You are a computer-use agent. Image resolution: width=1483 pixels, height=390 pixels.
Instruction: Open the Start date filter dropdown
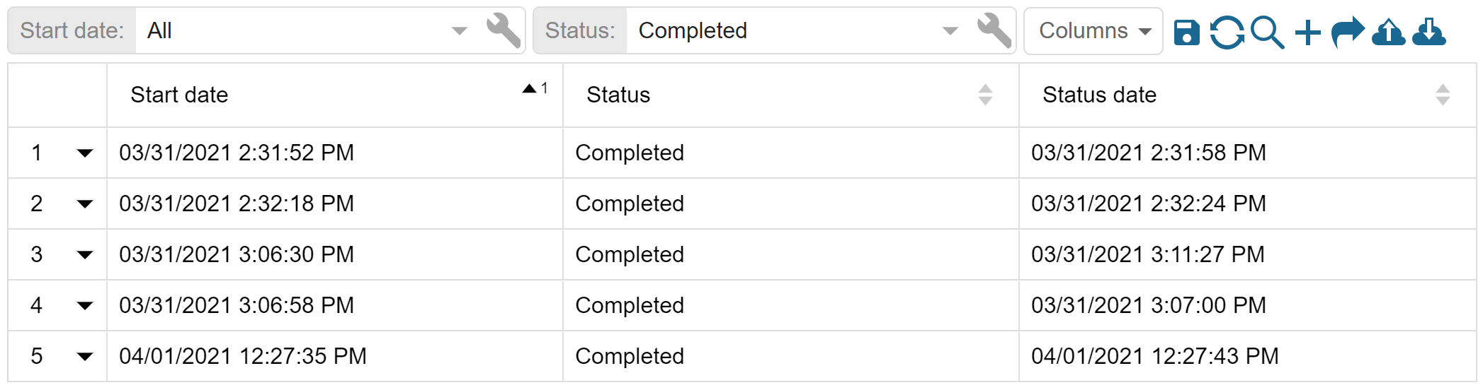[308, 31]
